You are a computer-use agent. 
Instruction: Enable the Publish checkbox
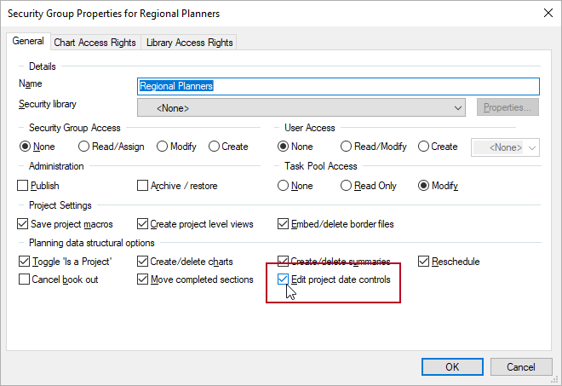23,186
